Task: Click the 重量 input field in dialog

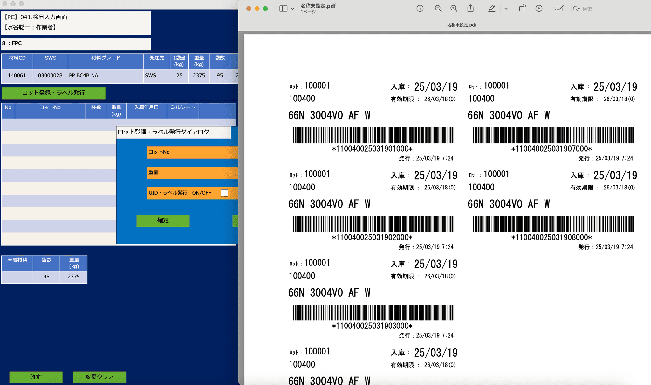Action: 203,172
